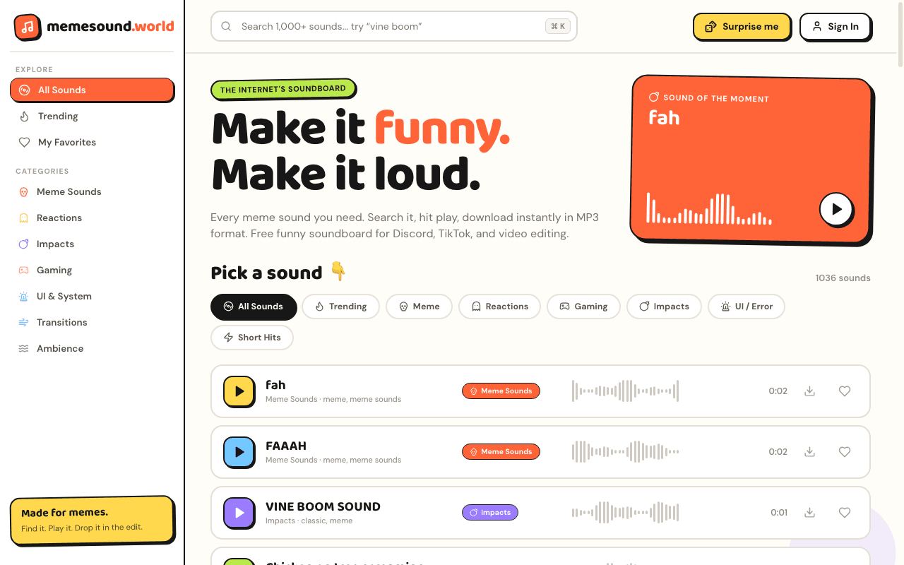
Task: Click the waveform of the fah row
Action: tap(625, 391)
